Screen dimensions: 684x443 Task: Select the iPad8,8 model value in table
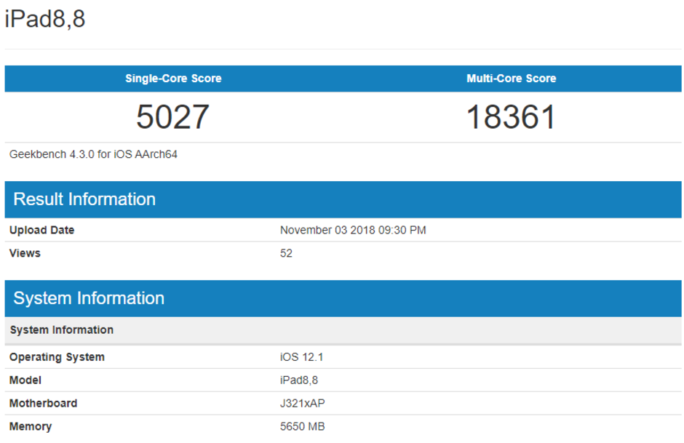[298, 380]
